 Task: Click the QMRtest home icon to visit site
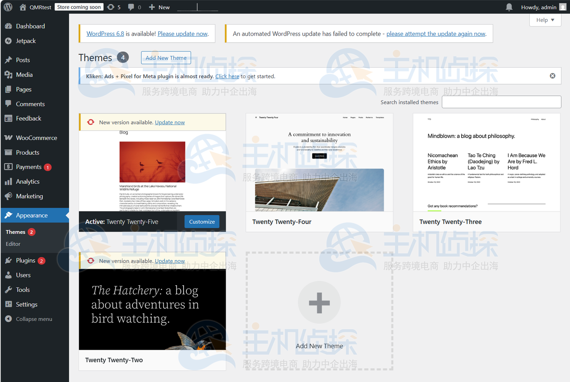[x=23, y=7]
